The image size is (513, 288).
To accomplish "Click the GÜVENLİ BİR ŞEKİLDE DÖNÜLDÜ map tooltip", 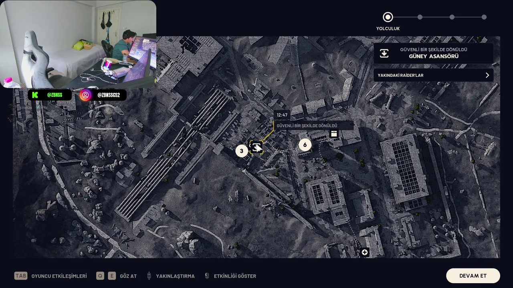I will 314,126.
